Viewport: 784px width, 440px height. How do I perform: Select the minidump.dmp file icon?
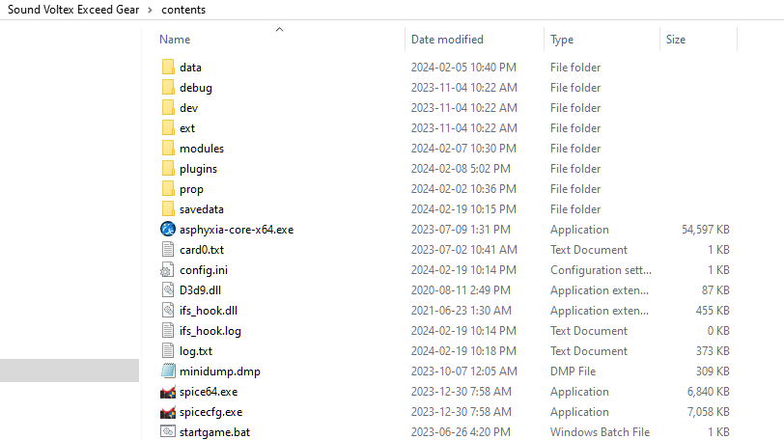coord(168,371)
